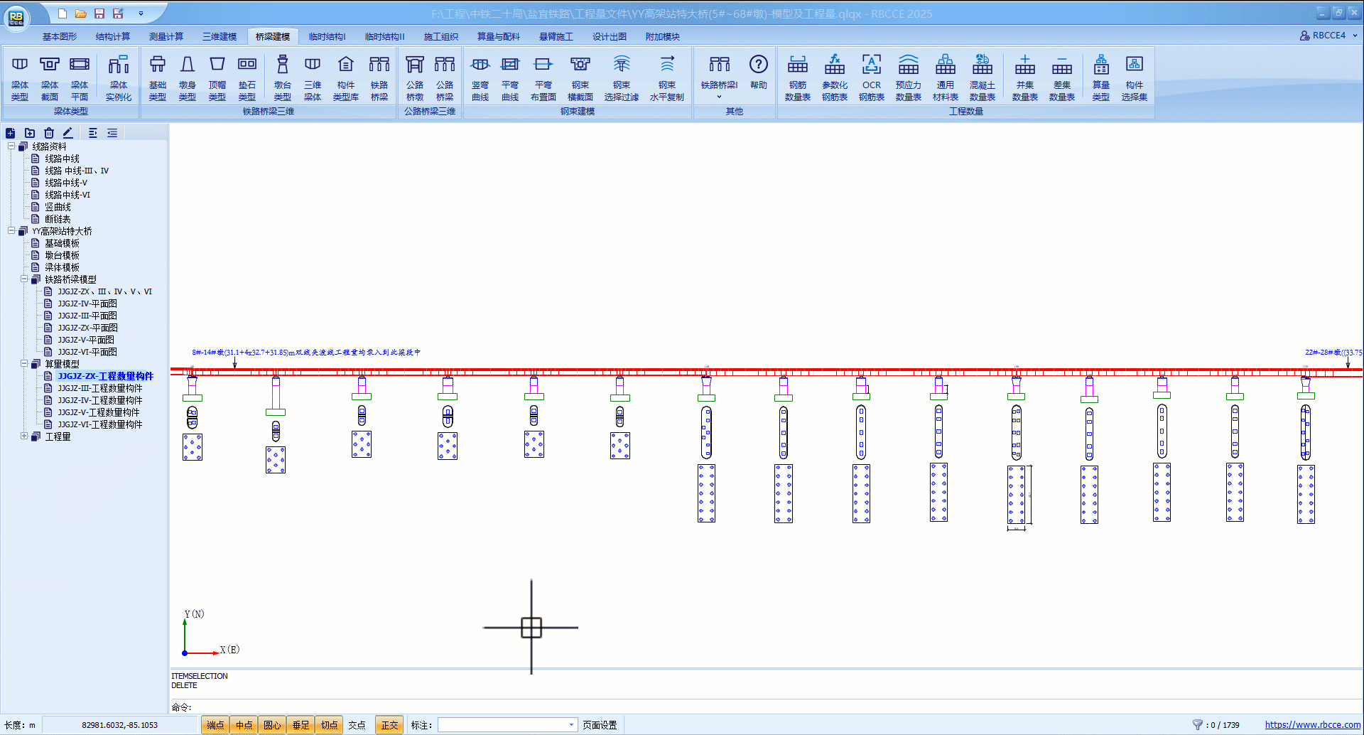Open the OCR 钢筋表 tool

point(871,77)
